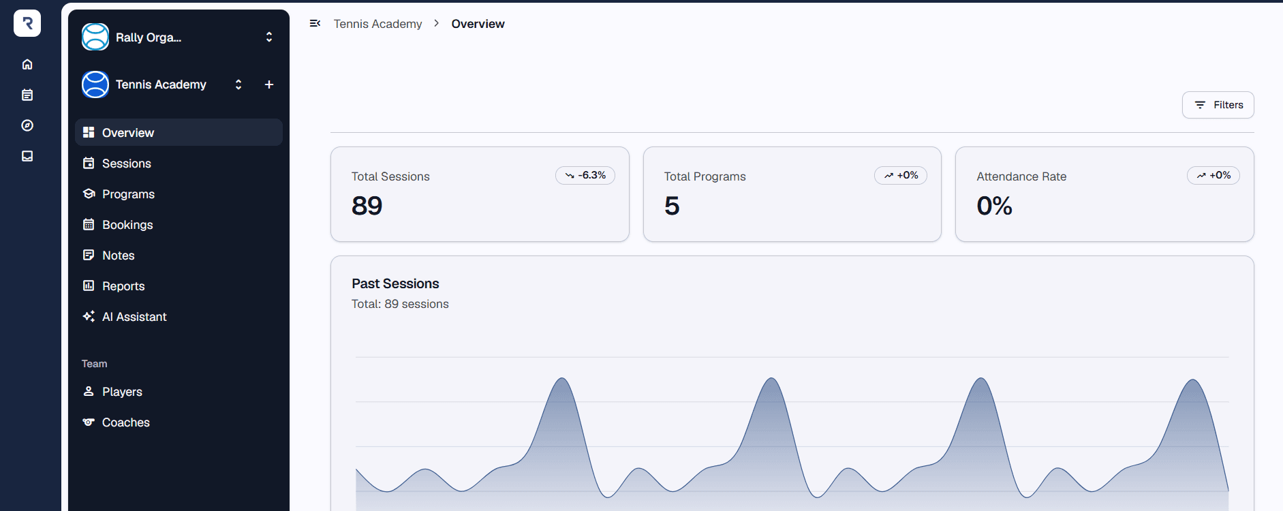Expand the Rally Organization switcher

click(x=269, y=37)
